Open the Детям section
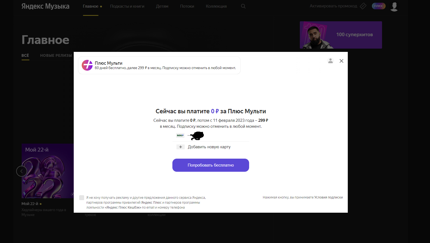 (x=162, y=6)
